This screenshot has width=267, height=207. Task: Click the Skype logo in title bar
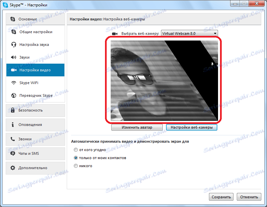point(5,5)
